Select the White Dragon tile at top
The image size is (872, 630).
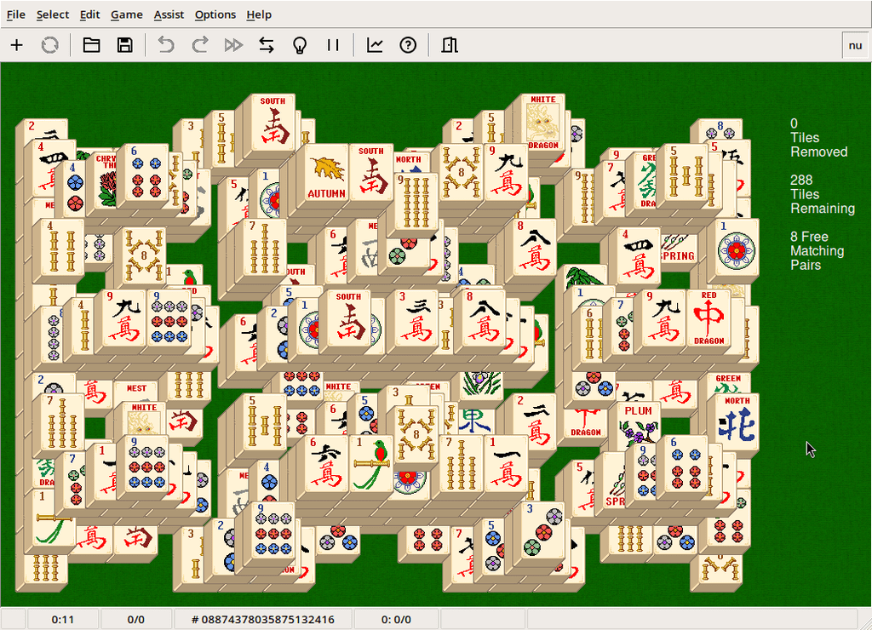tap(542, 123)
